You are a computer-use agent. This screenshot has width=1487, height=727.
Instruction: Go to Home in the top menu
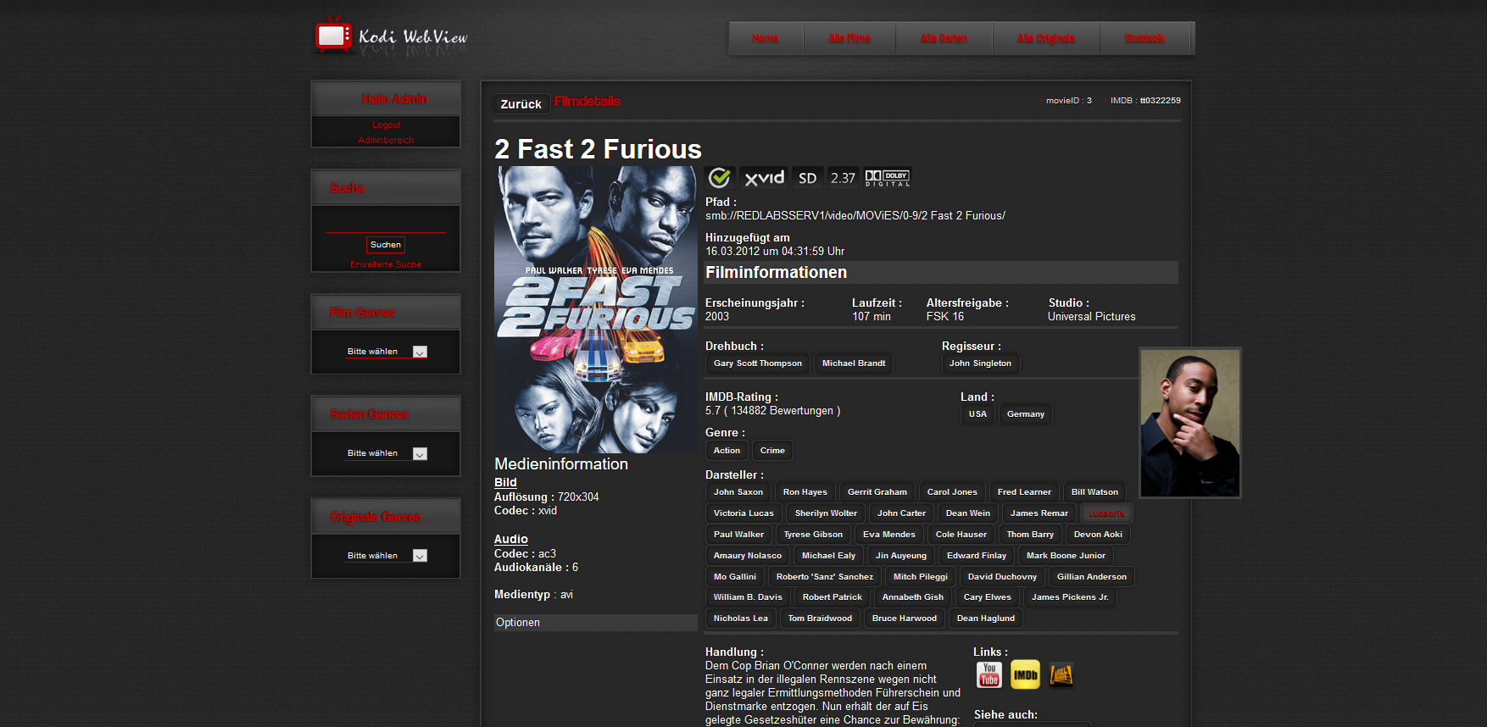point(766,38)
